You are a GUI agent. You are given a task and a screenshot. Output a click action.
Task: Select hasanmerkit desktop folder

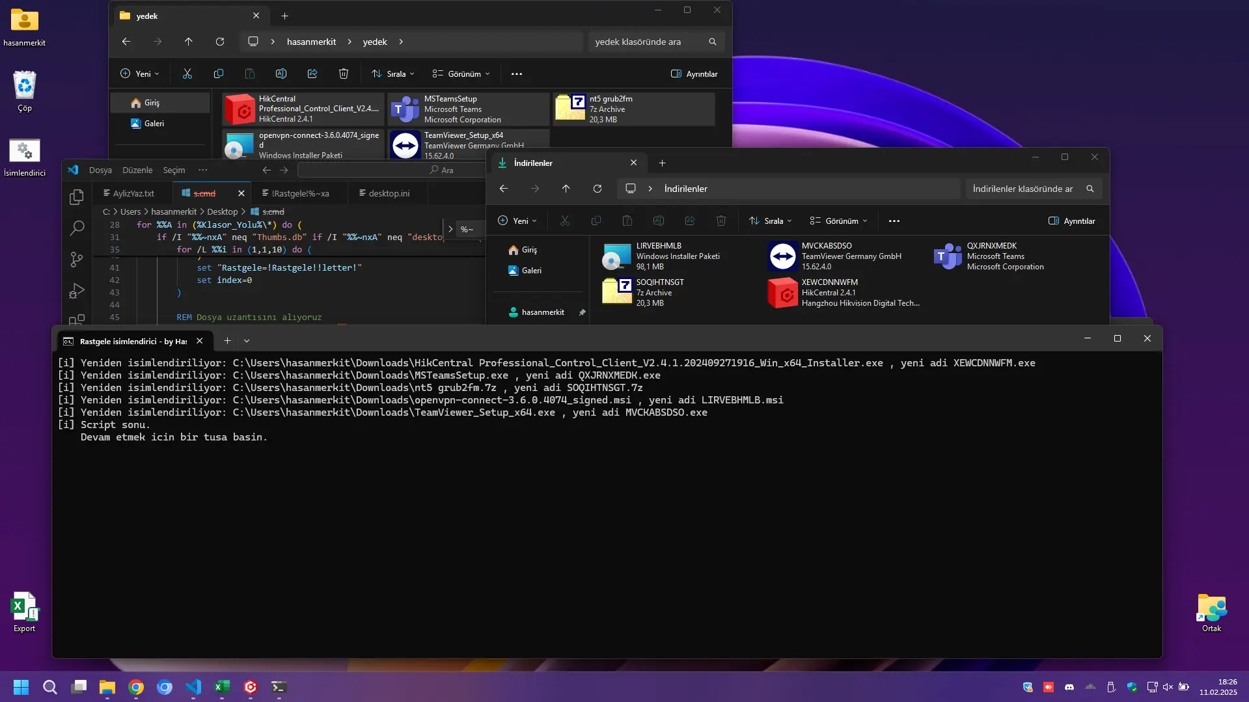click(25, 27)
